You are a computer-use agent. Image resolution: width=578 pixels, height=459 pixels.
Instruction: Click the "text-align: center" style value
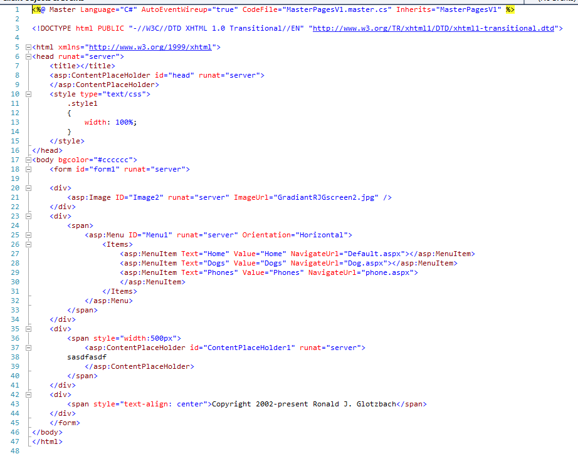pyautogui.click(x=163, y=404)
